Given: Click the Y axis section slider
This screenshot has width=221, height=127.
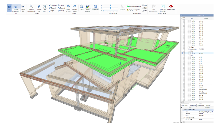Looking at the screenshot, I should pos(111,8).
